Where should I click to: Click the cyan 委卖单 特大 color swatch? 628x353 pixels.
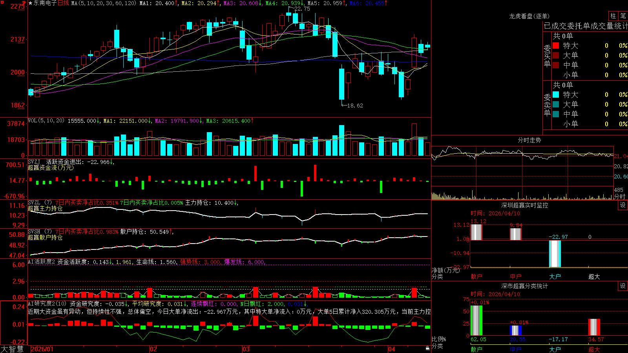(556, 95)
